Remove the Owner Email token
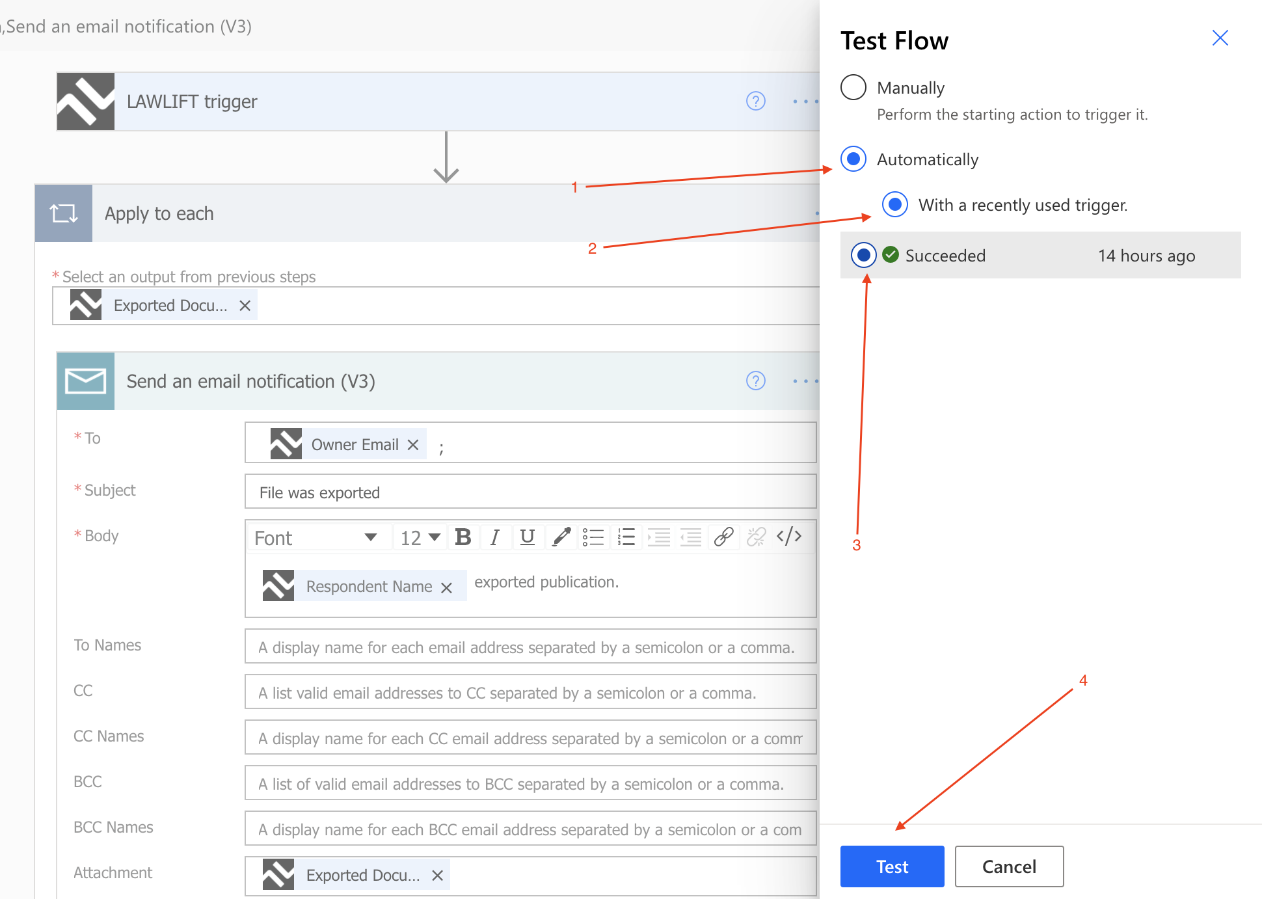This screenshot has width=1262, height=899. (x=413, y=444)
